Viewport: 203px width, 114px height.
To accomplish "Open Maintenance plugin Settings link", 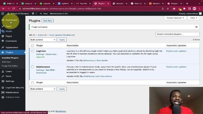I will [x=40, y=70].
